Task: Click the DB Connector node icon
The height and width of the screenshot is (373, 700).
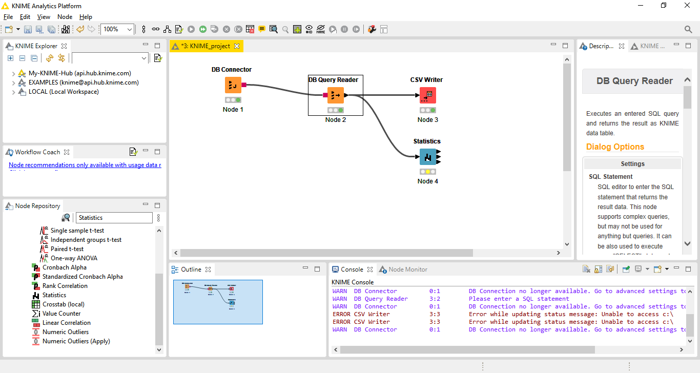Action: pos(233,85)
